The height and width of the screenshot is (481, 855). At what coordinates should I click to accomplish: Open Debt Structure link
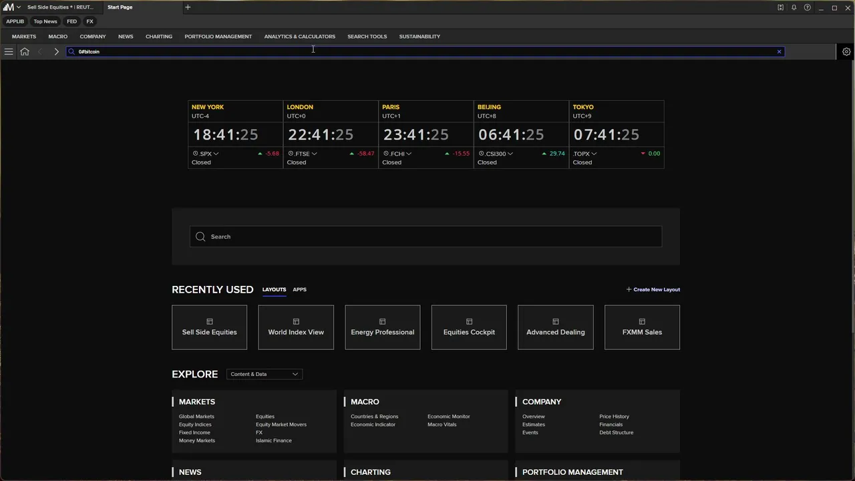click(x=616, y=432)
